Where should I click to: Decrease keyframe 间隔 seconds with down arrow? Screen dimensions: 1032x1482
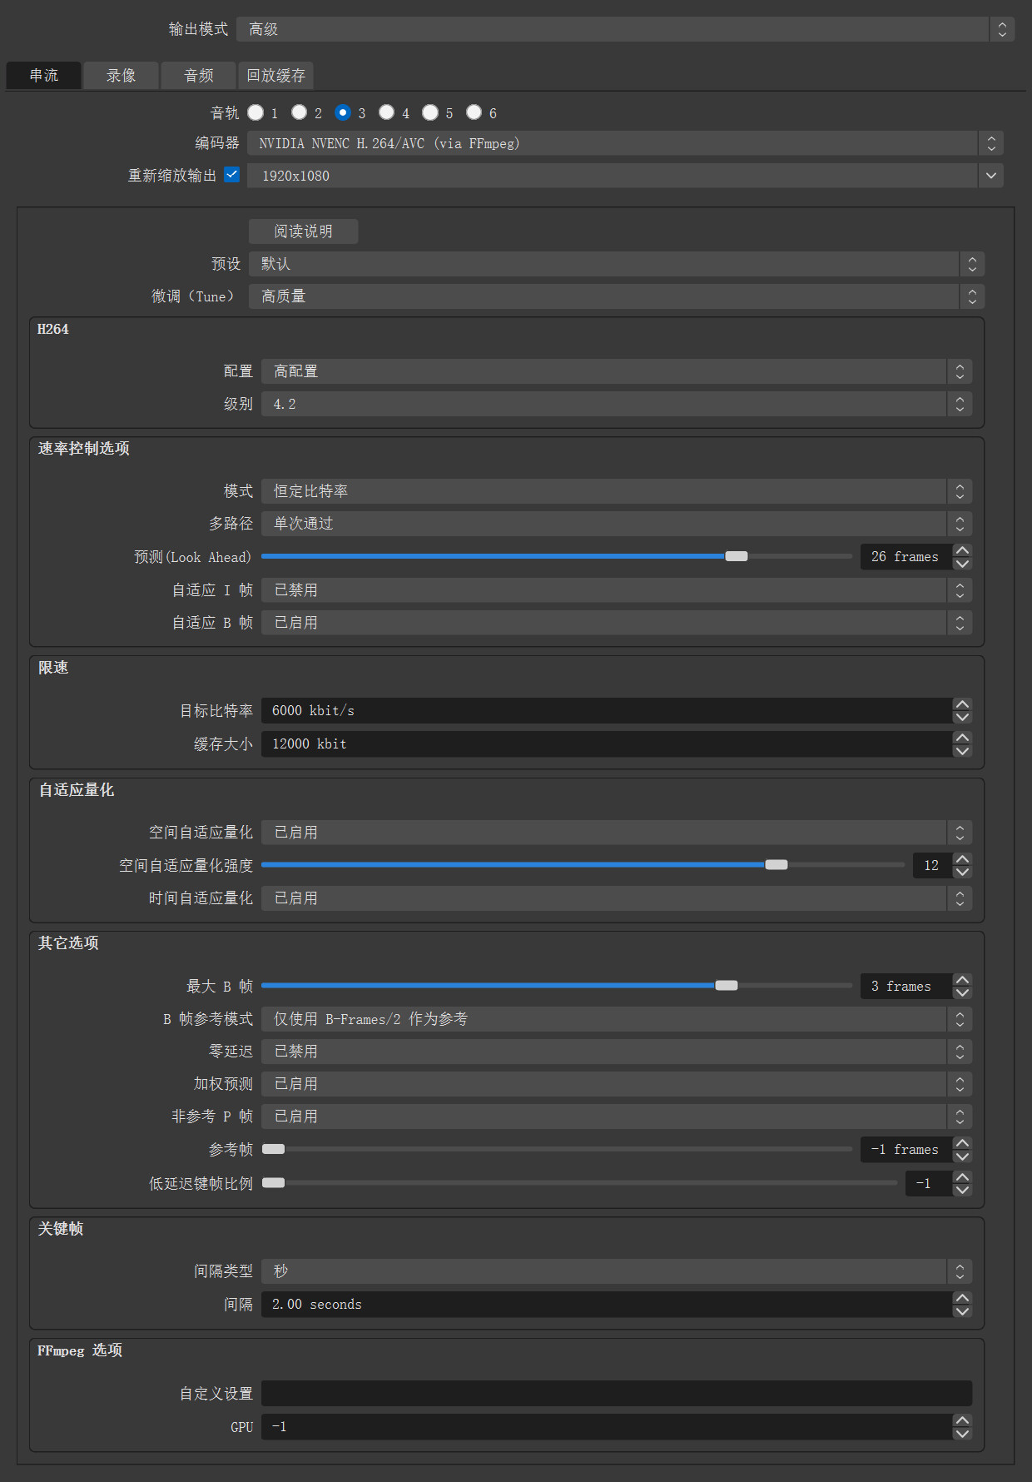[x=962, y=1311]
